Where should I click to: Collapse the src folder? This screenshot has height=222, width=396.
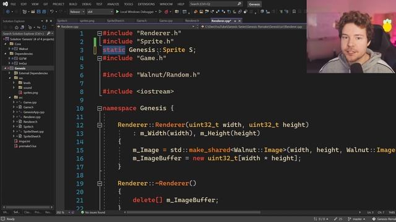point(9,97)
